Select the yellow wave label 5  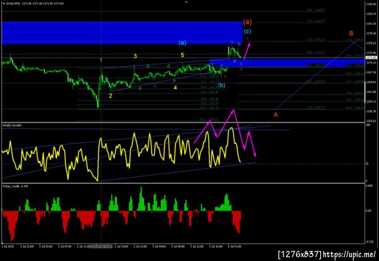[x=183, y=55]
